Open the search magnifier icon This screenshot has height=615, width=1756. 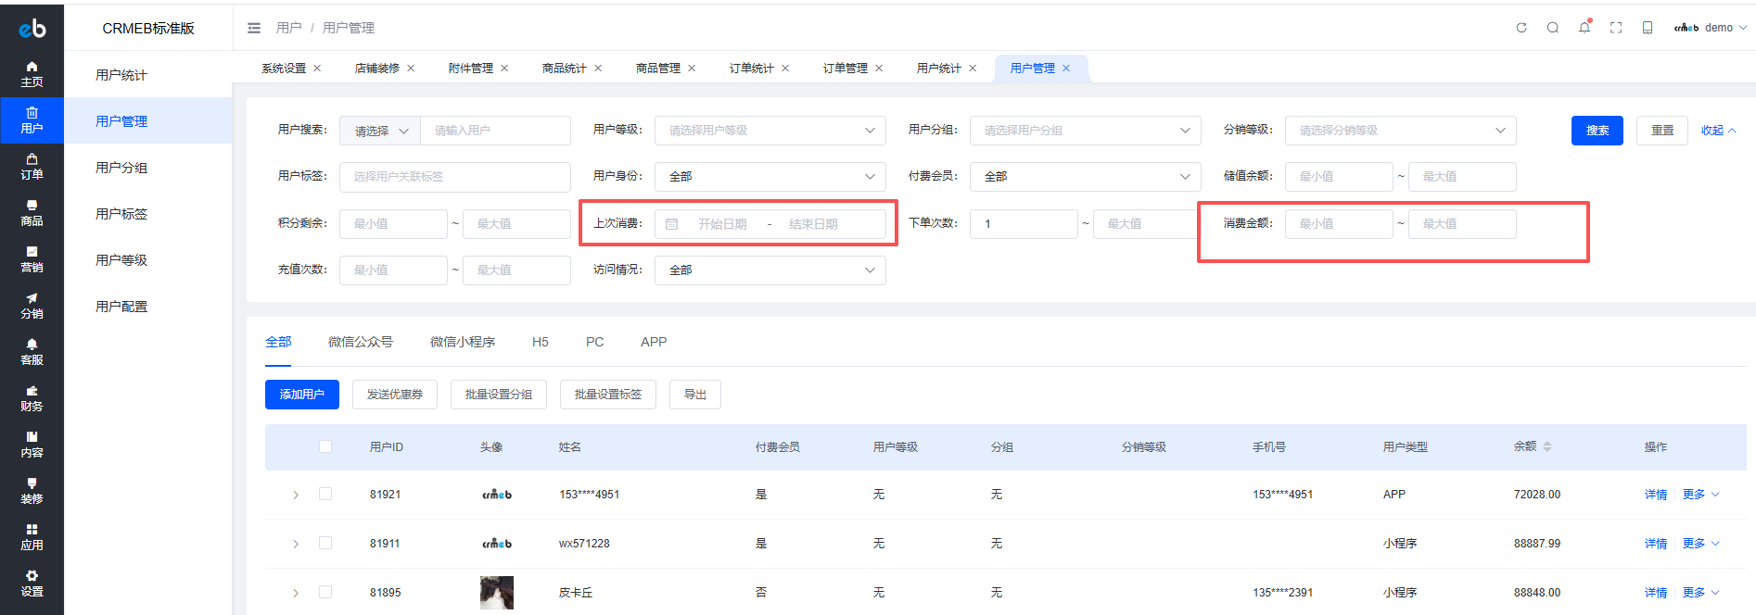click(1553, 28)
